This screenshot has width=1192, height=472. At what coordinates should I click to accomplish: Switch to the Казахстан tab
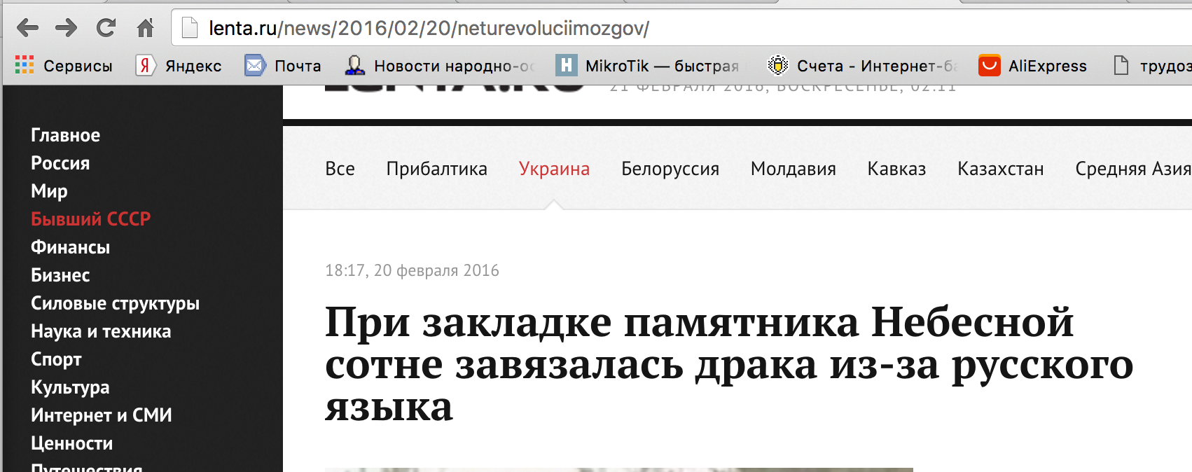[1001, 169]
